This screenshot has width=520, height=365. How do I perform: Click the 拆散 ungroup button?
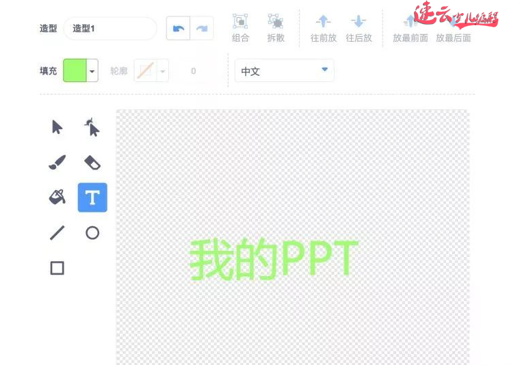276,28
